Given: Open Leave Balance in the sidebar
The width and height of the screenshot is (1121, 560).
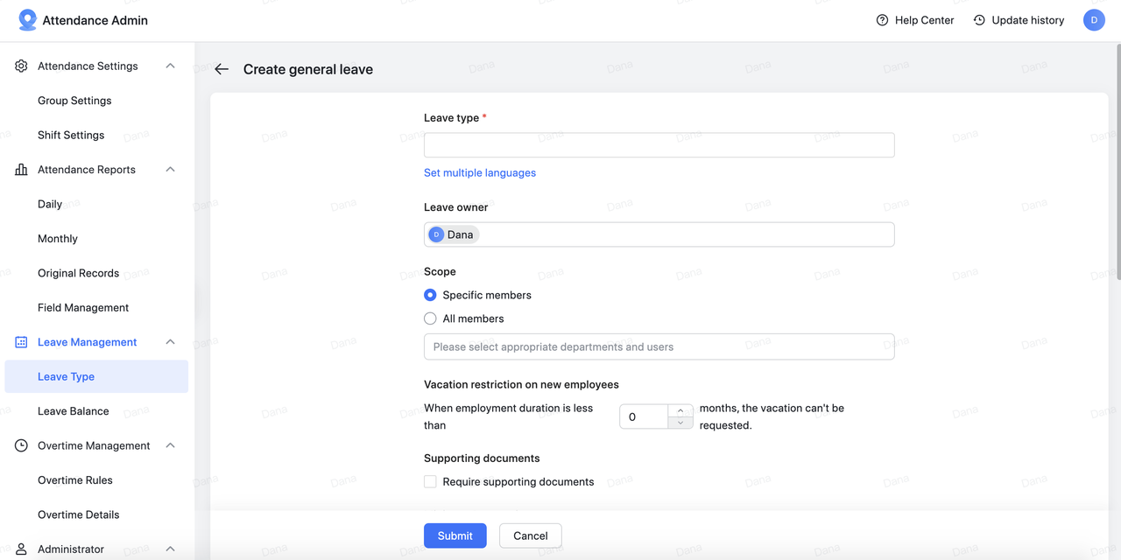Looking at the screenshot, I should point(74,411).
